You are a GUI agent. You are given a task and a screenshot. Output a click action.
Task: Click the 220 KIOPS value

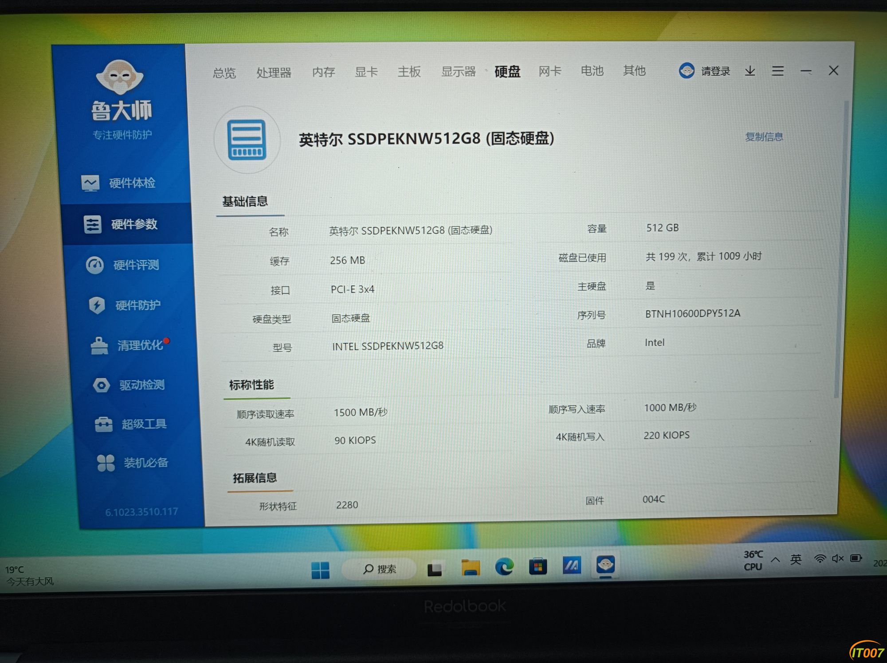[667, 436]
